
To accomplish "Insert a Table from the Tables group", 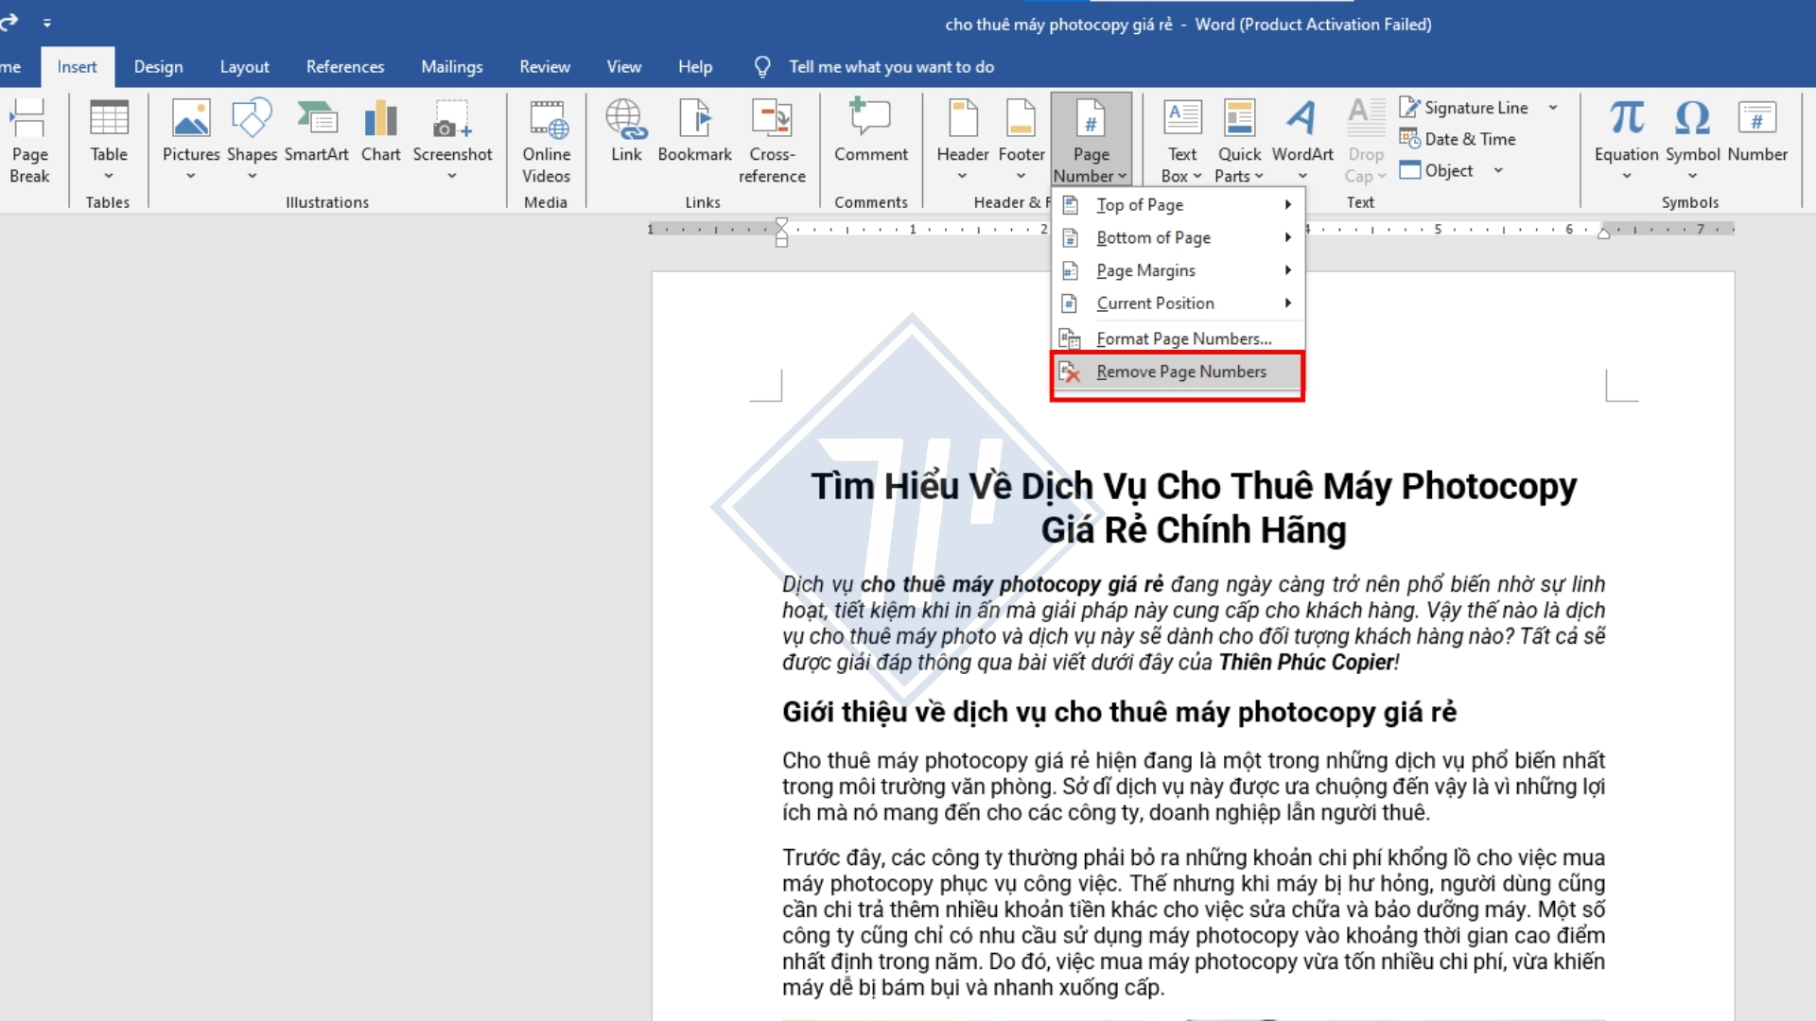I will (x=108, y=139).
